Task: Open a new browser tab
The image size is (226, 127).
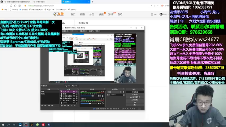Action: (92, 2)
